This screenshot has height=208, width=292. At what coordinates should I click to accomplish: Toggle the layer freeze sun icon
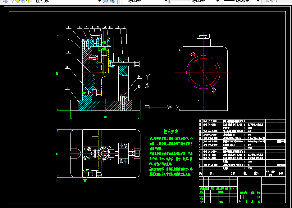(x=17, y=1)
